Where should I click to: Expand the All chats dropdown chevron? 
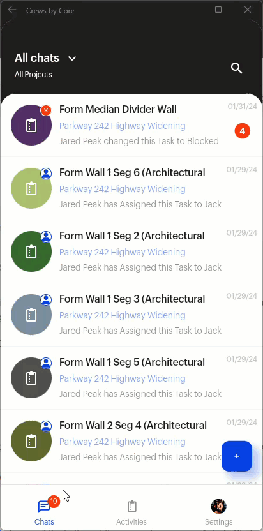(x=72, y=58)
